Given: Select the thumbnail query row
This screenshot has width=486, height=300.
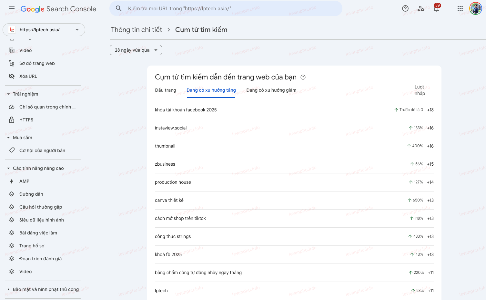Looking at the screenshot, I should pyautogui.click(x=294, y=146).
